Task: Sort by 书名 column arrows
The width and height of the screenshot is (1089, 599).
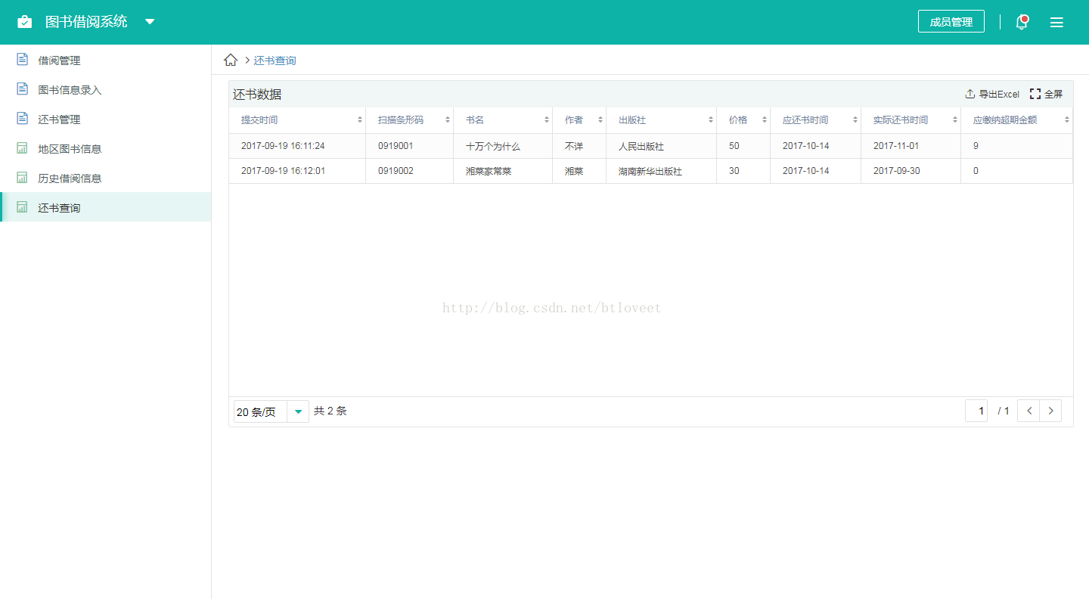Action: click(546, 119)
